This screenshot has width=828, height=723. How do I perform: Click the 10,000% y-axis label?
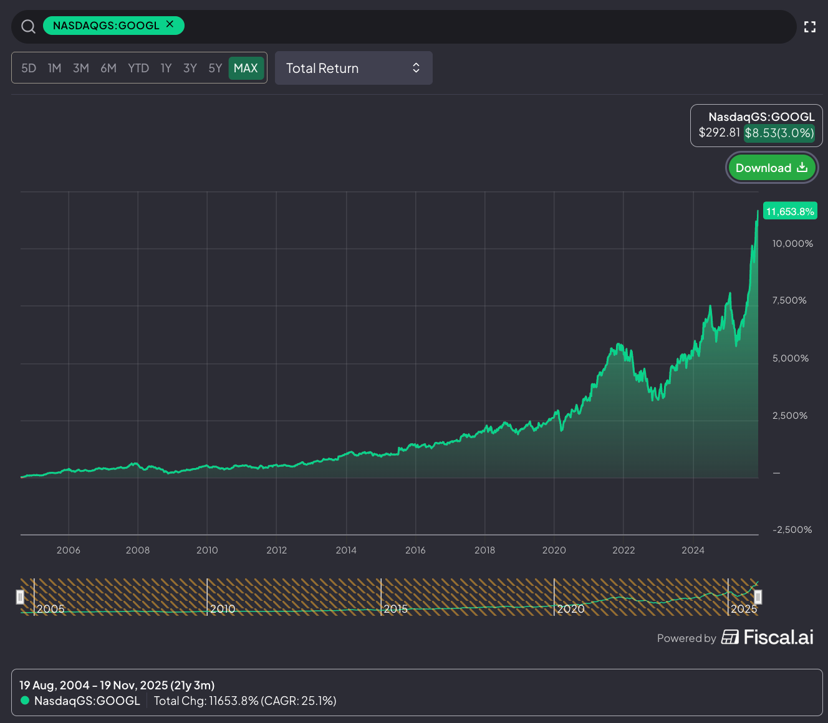pos(792,244)
